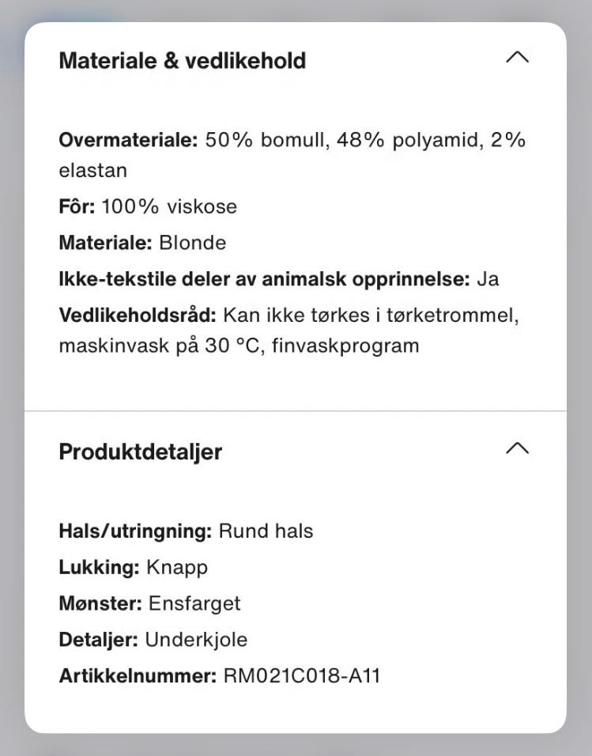Viewport: 592px width, 756px height.
Task: Click the Materiale: Blonde line
Action: (x=142, y=243)
